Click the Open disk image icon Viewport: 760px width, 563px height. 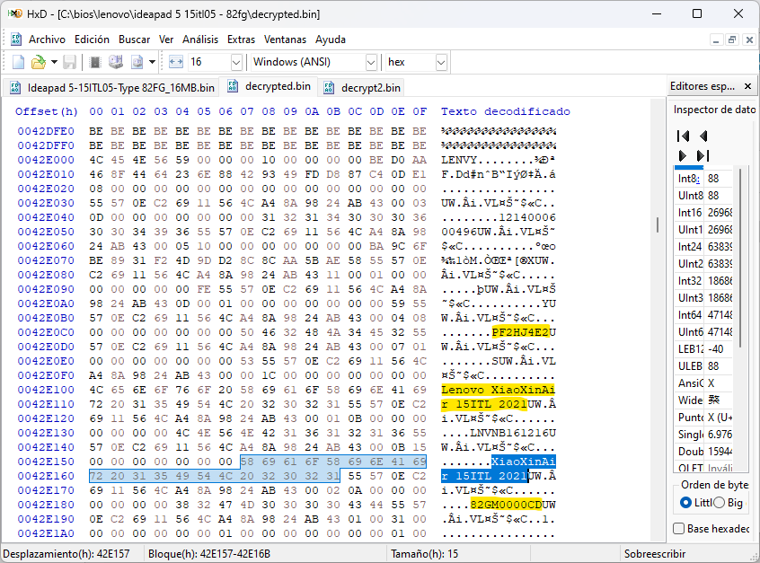pos(137,62)
